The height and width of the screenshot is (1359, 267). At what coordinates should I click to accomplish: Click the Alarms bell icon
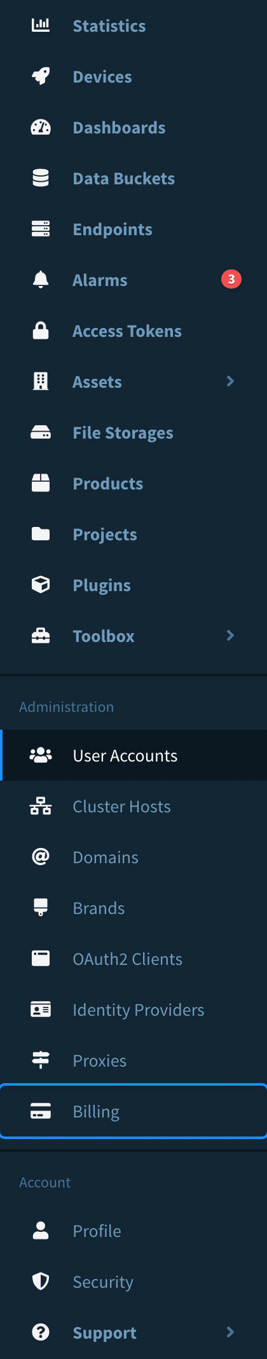(x=41, y=280)
